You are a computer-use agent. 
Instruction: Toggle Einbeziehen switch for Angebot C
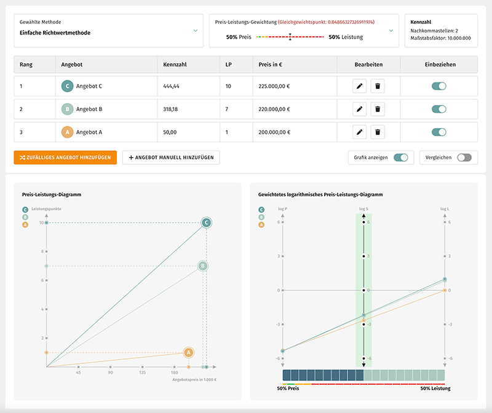coord(438,87)
